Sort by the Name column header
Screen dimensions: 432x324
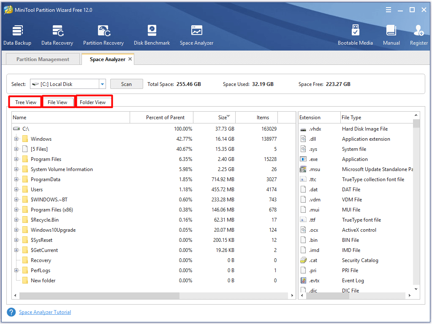[71, 118]
